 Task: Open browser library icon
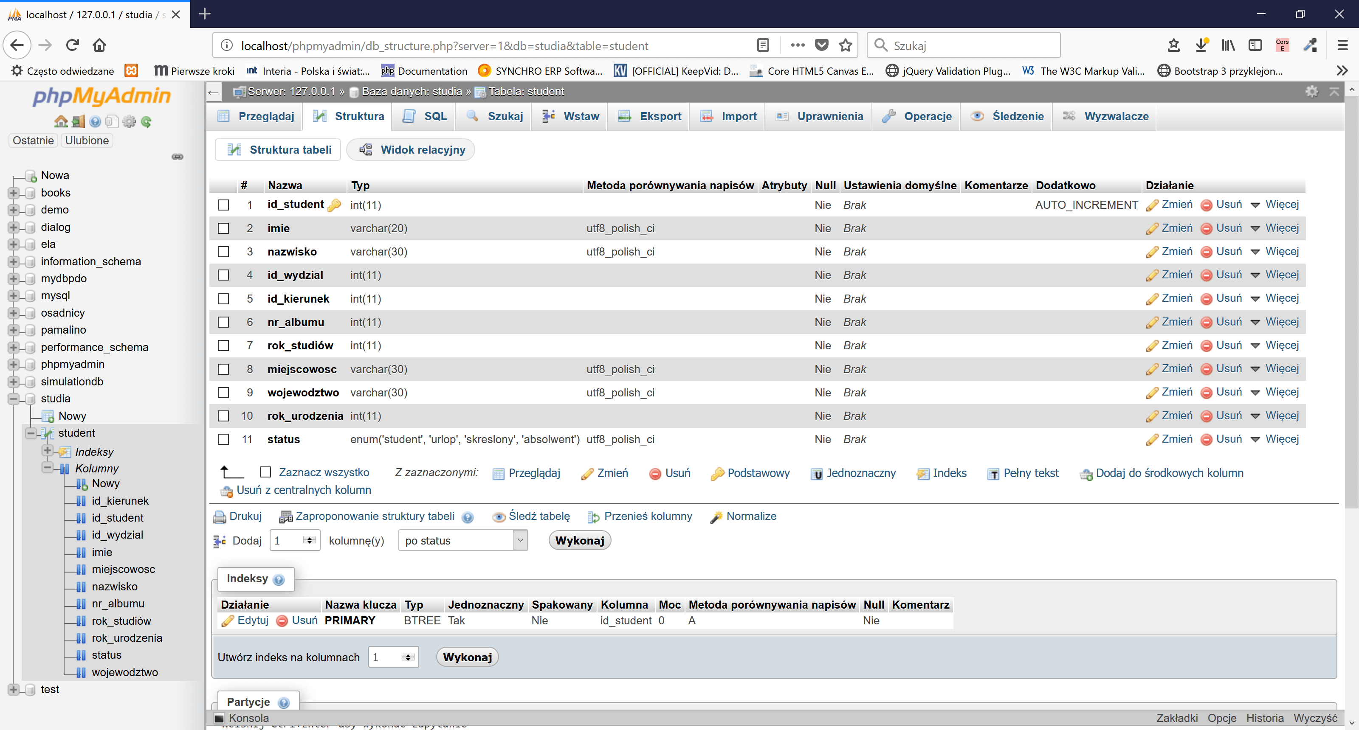click(1228, 45)
